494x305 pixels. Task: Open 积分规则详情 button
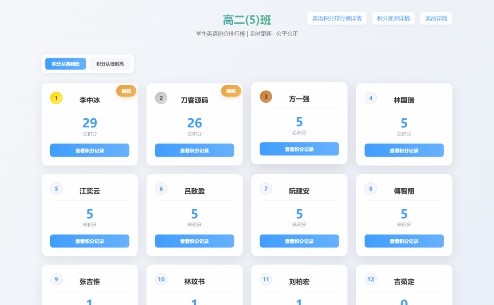(393, 18)
